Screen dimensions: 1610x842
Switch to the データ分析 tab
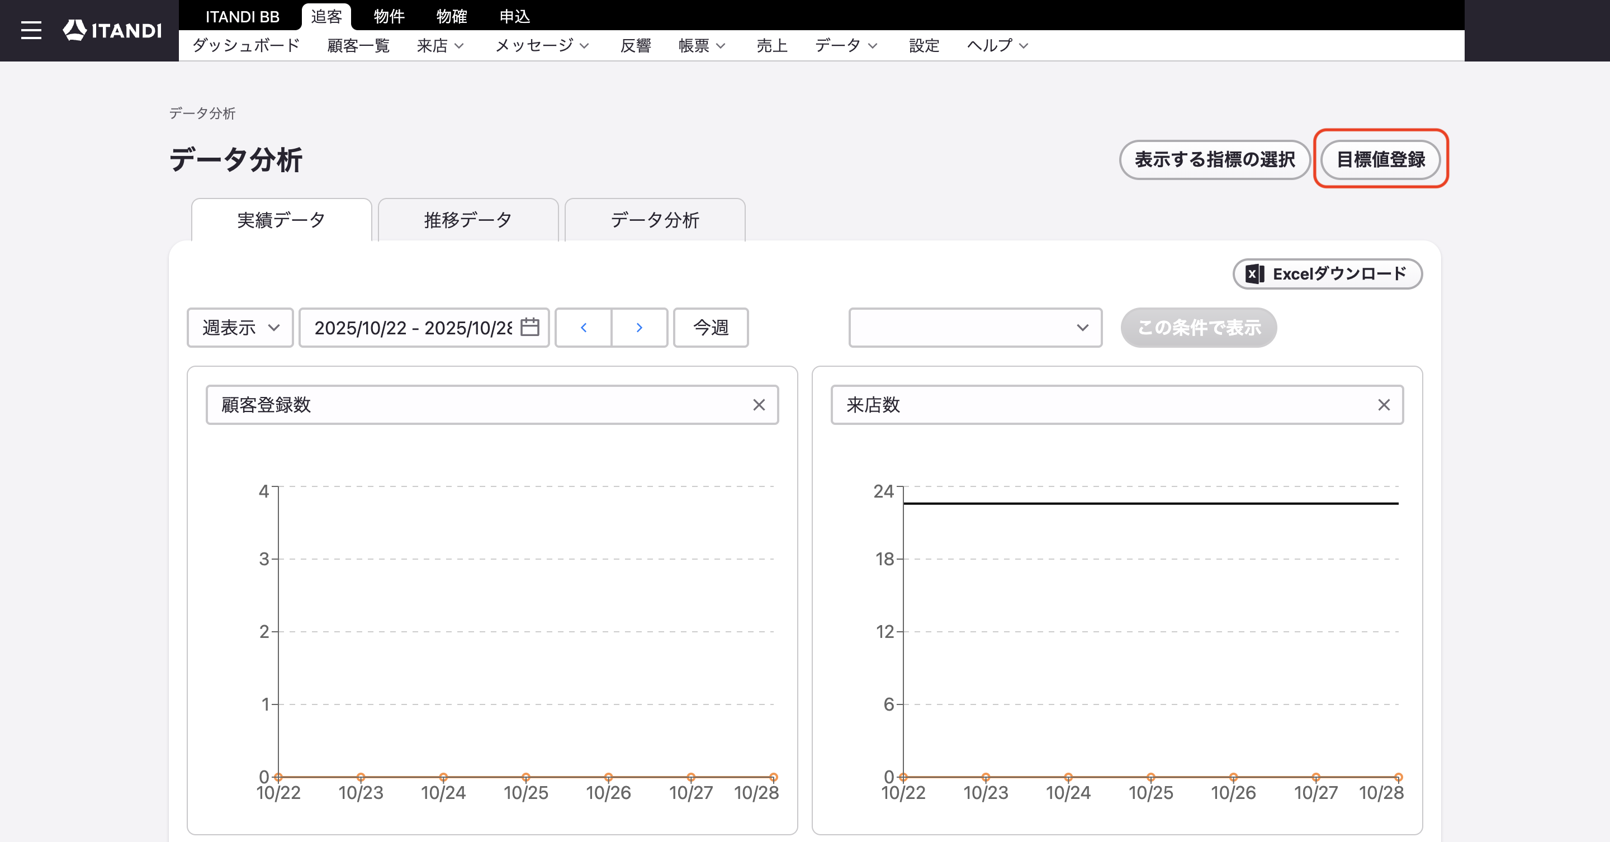pyautogui.click(x=655, y=220)
